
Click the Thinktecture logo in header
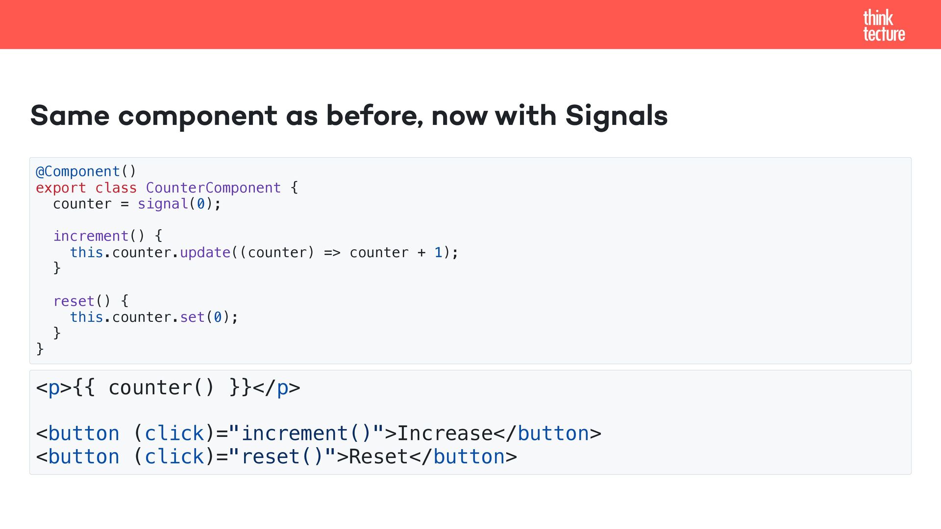coord(884,25)
